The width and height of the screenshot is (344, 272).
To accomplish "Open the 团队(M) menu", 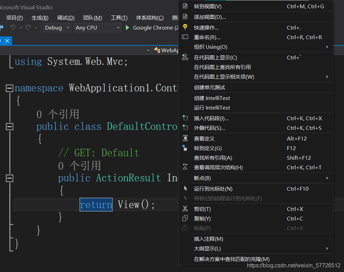I will 93,18.
